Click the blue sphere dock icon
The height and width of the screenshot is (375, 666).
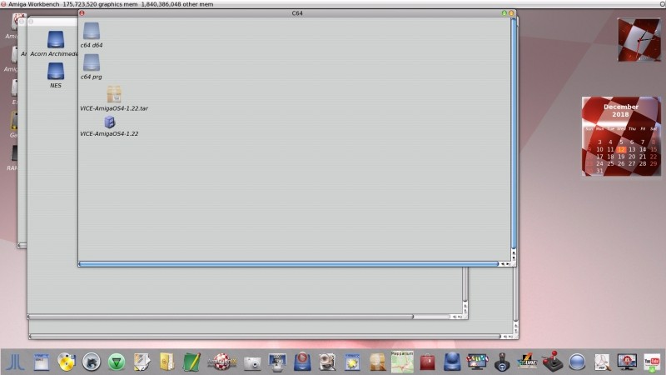pyautogui.click(x=577, y=362)
